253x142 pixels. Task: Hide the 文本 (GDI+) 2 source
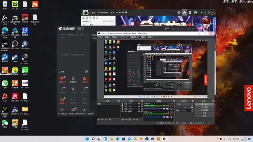tap(139, 106)
